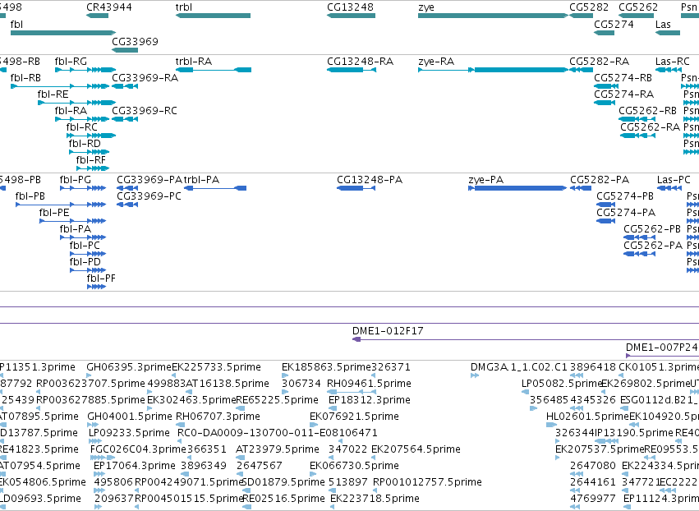The height and width of the screenshot is (511, 699).
Task: Click the fbl-RD transcript label
Action: [x=85, y=144]
